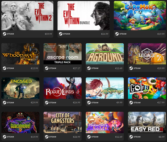Click the Steam logo beneath Easy Red 2
This screenshot has width=167, height=142.
point(131,137)
